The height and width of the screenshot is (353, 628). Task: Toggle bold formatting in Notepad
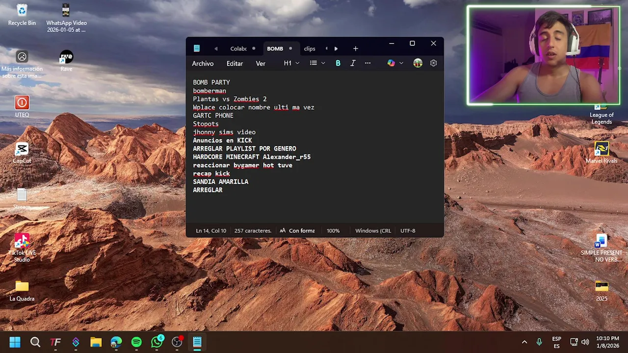coord(338,63)
